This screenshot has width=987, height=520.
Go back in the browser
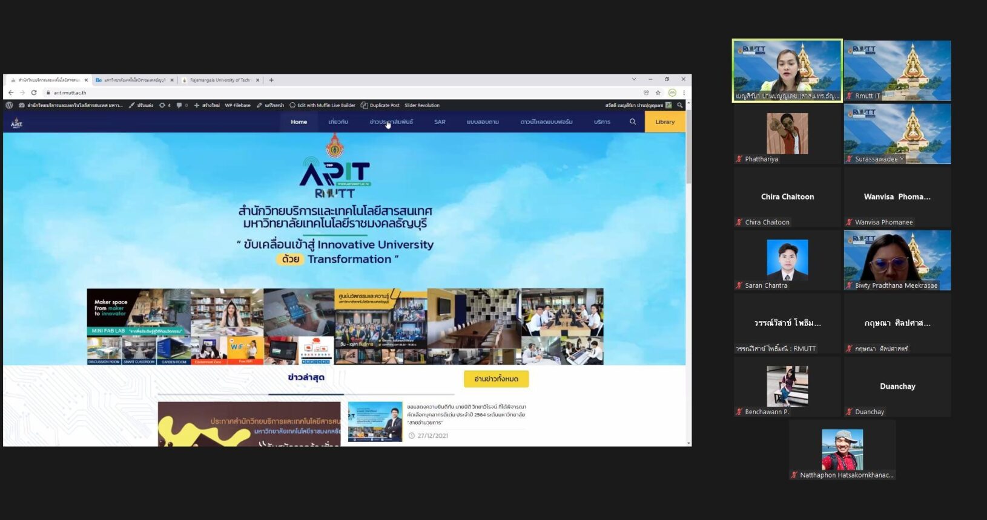(x=11, y=93)
